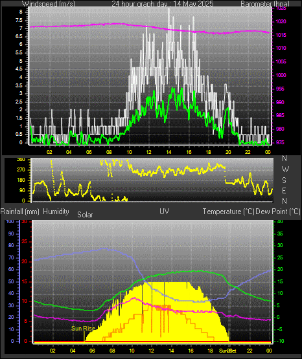Click the 'Windspeed (m/s)' heading
Viewport: 302px width, 359px height.
click(49, 4)
